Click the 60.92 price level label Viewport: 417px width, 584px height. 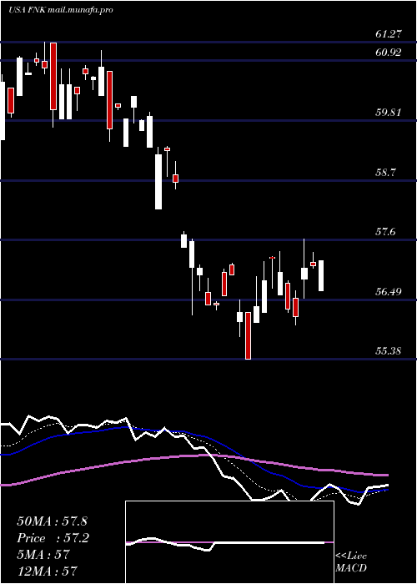(x=389, y=53)
